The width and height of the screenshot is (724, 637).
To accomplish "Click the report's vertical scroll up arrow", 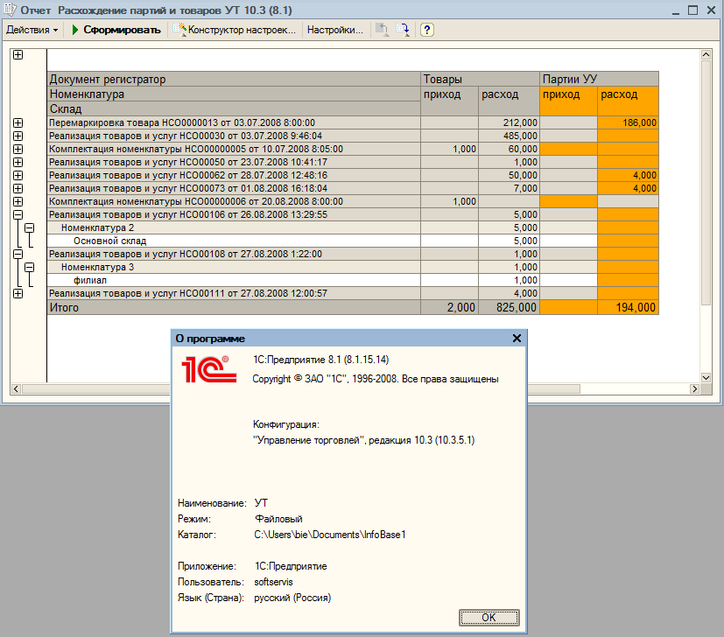I will point(706,54).
